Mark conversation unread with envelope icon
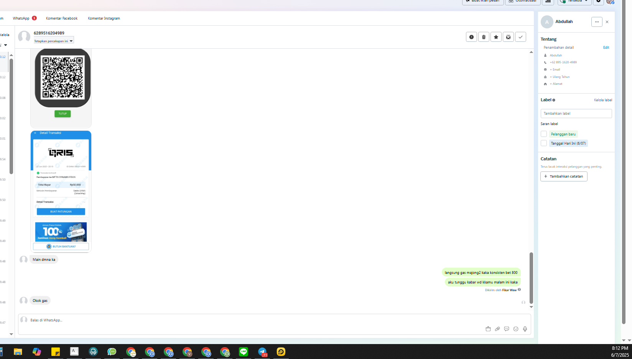This screenshot has height=359, width=632. (508, 37)
